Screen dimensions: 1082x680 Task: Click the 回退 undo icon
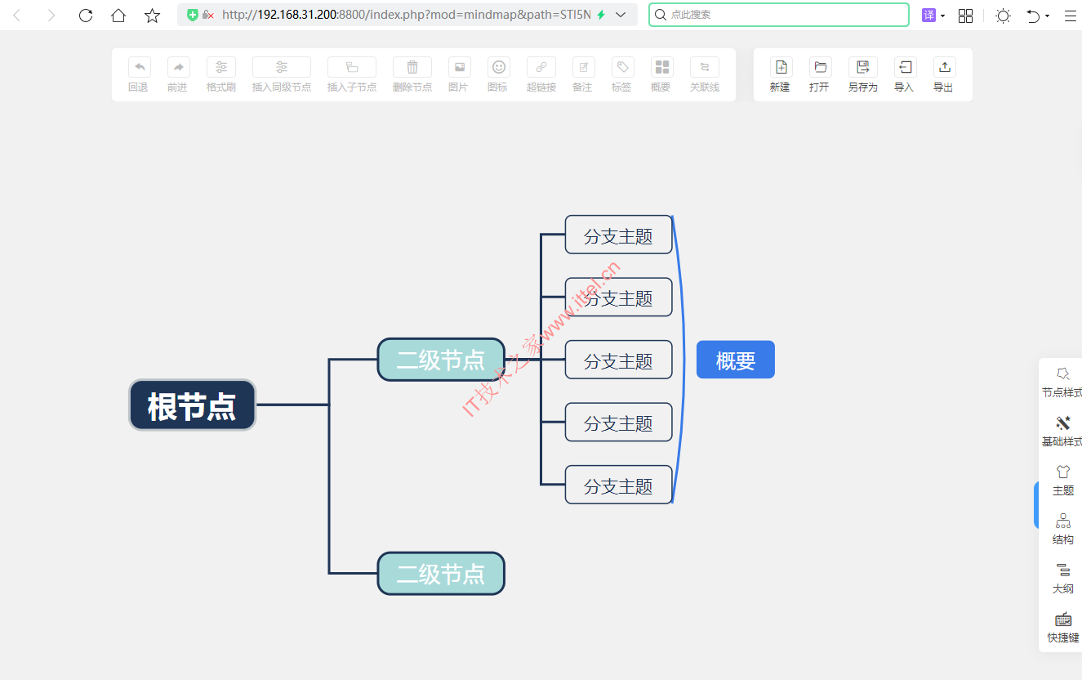tap(140, 67)
